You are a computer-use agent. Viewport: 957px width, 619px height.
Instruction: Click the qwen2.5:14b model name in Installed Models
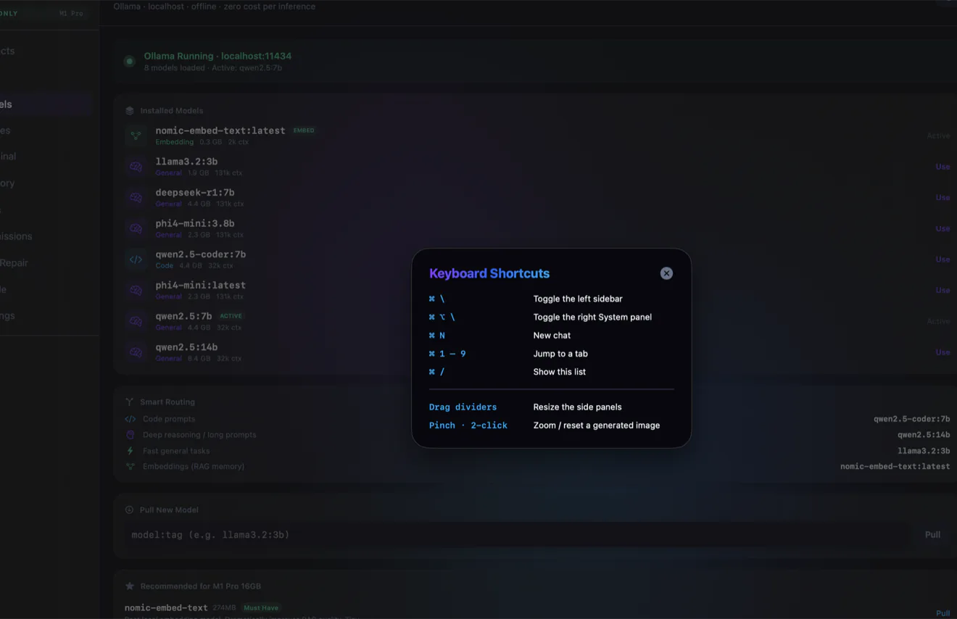tap(186, 347)
